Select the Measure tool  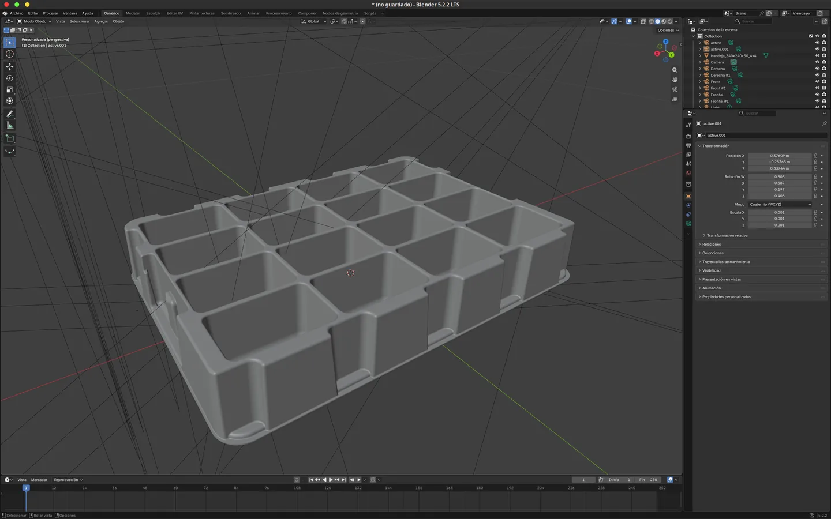pyautogui.click(x=10, y=126)
